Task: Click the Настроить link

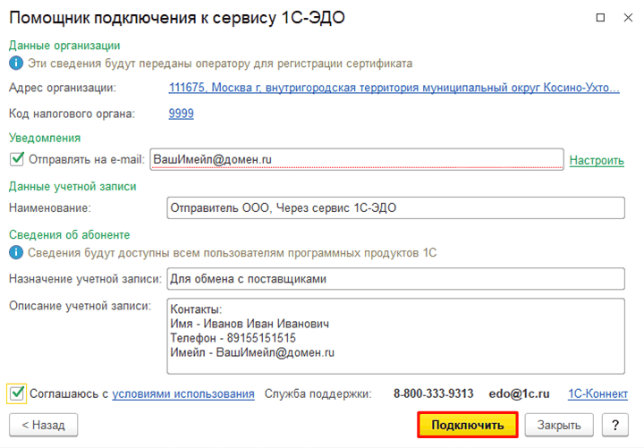Action: coord(597,160)
